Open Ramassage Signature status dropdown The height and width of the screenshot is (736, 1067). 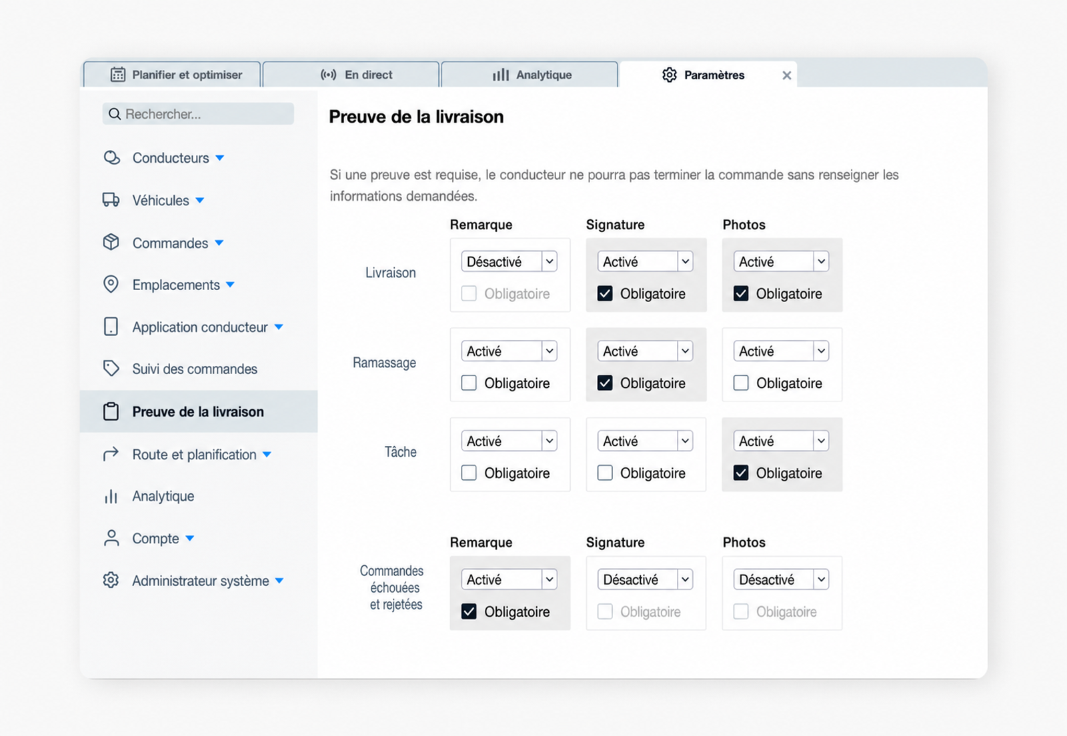[x=645, y=351]
